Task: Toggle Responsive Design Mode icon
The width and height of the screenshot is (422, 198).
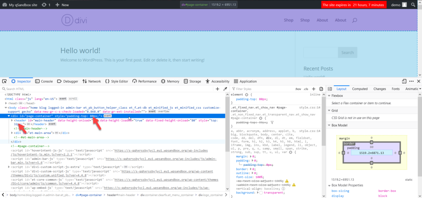Action: coord(404,81)
